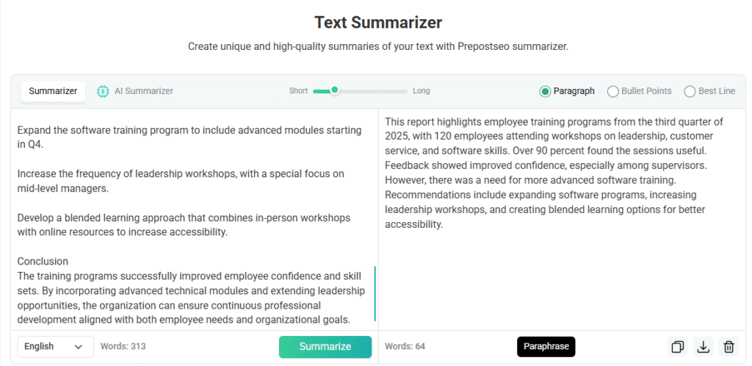Select the Bullet Points radio option
This screenshot has width=752, height=366.
613,91
